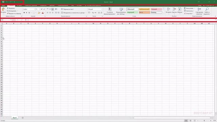Click the large Вставить paste icon
This screenshot has height=122, width=217.
[x=3, y=9]
